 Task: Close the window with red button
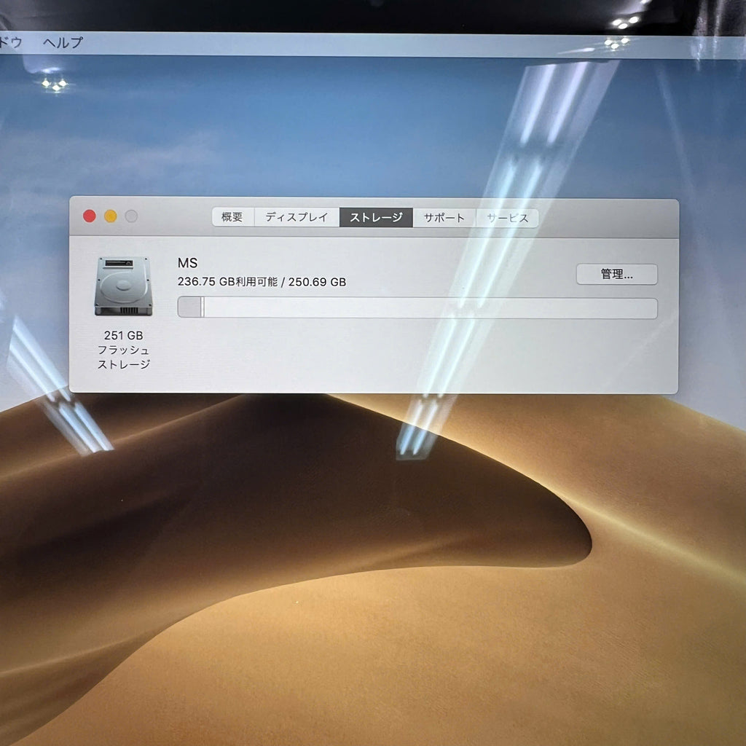[x=90, y=216]
